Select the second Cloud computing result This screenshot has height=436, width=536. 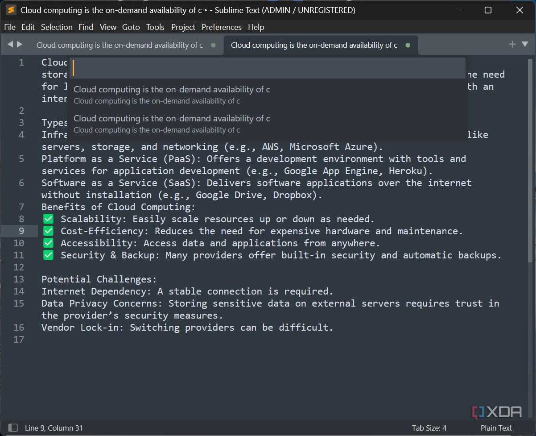[x=268, y=124]
